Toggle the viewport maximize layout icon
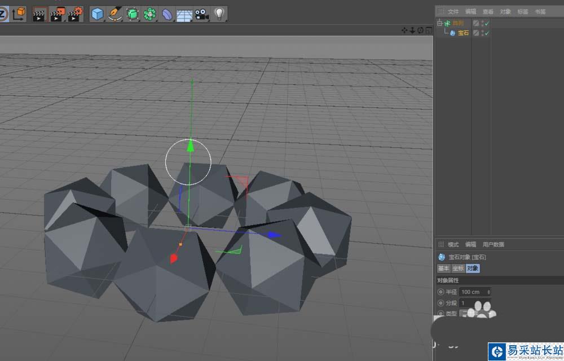This screenshot has width=564, height=361. click(x=429, y=30)
